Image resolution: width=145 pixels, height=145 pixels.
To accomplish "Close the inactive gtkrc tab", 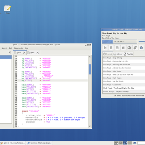I will (x=38, y=53).
